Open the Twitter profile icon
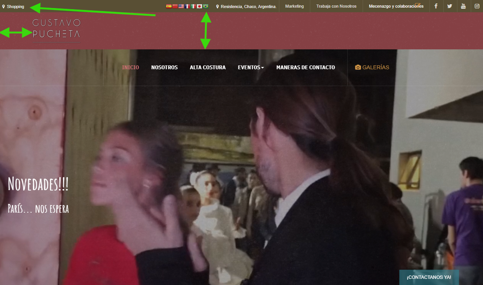 coord(449,6)
